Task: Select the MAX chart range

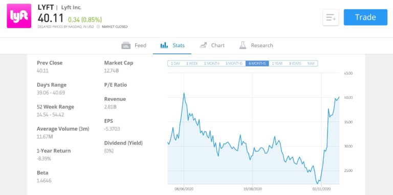Action: tap(311, 63)
